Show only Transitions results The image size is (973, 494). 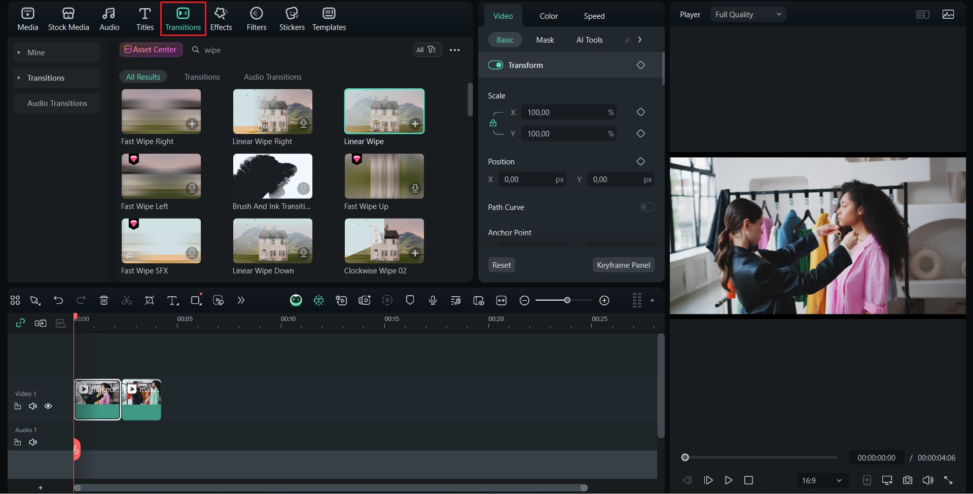[x=202, y=77]
